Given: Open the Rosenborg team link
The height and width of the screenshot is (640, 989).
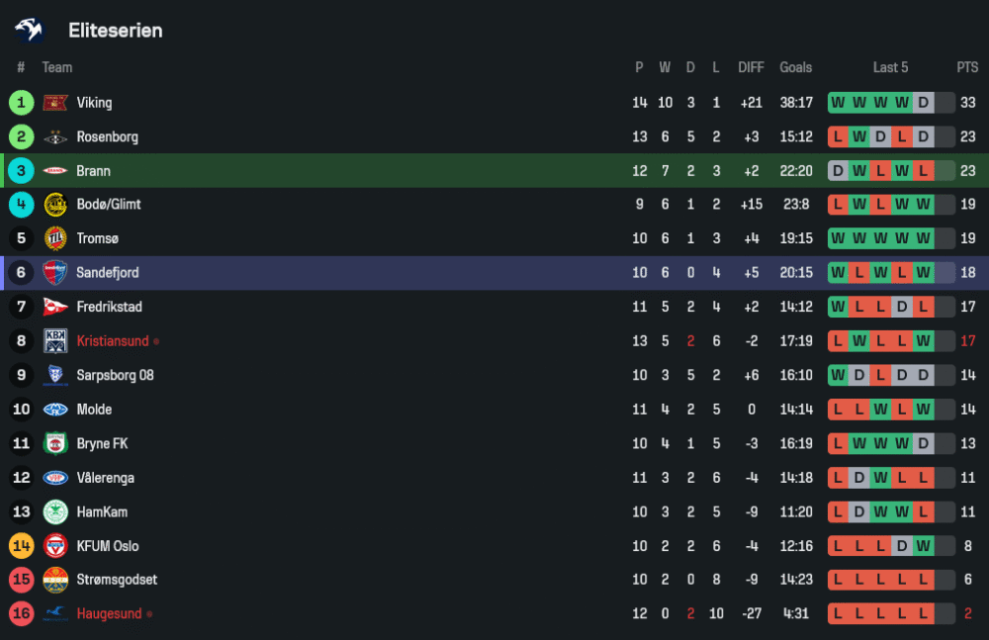Looking at the screenshot, I should tap(107, 137).
